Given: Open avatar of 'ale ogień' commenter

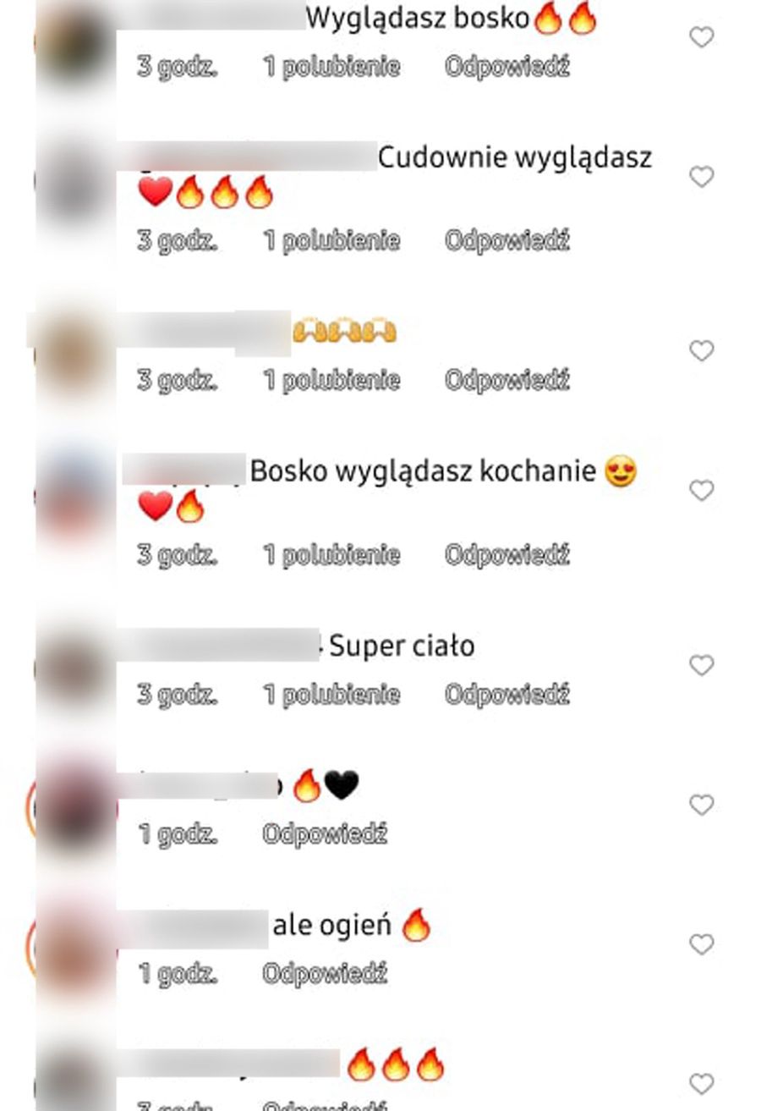Looking at the screenshot, I should [72, 948].
